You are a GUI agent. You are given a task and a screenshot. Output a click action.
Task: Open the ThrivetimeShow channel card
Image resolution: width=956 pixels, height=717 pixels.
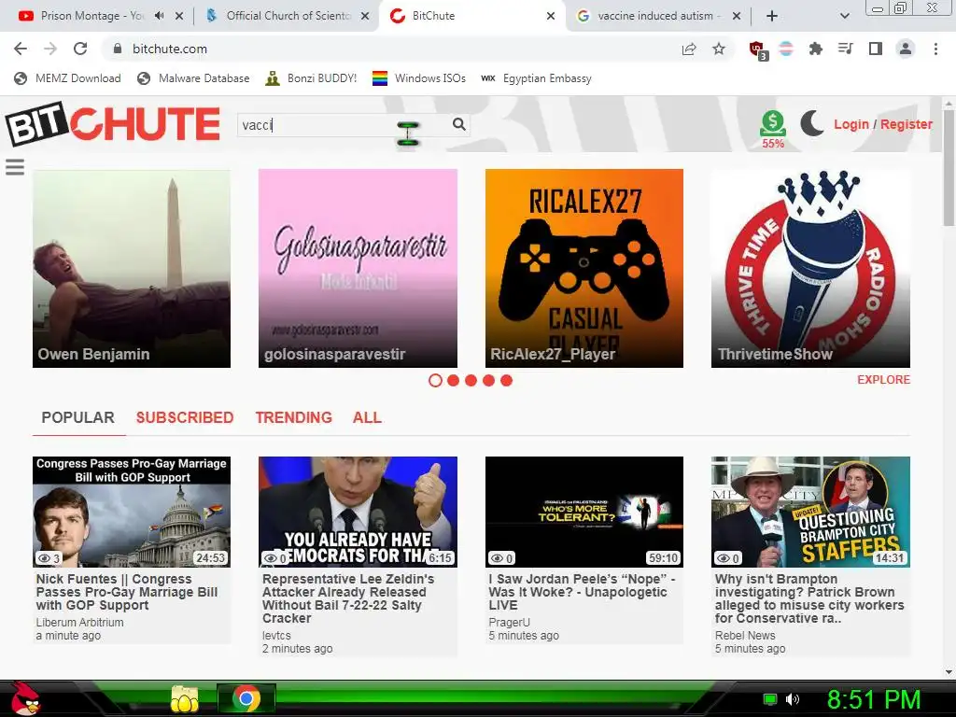810,268
